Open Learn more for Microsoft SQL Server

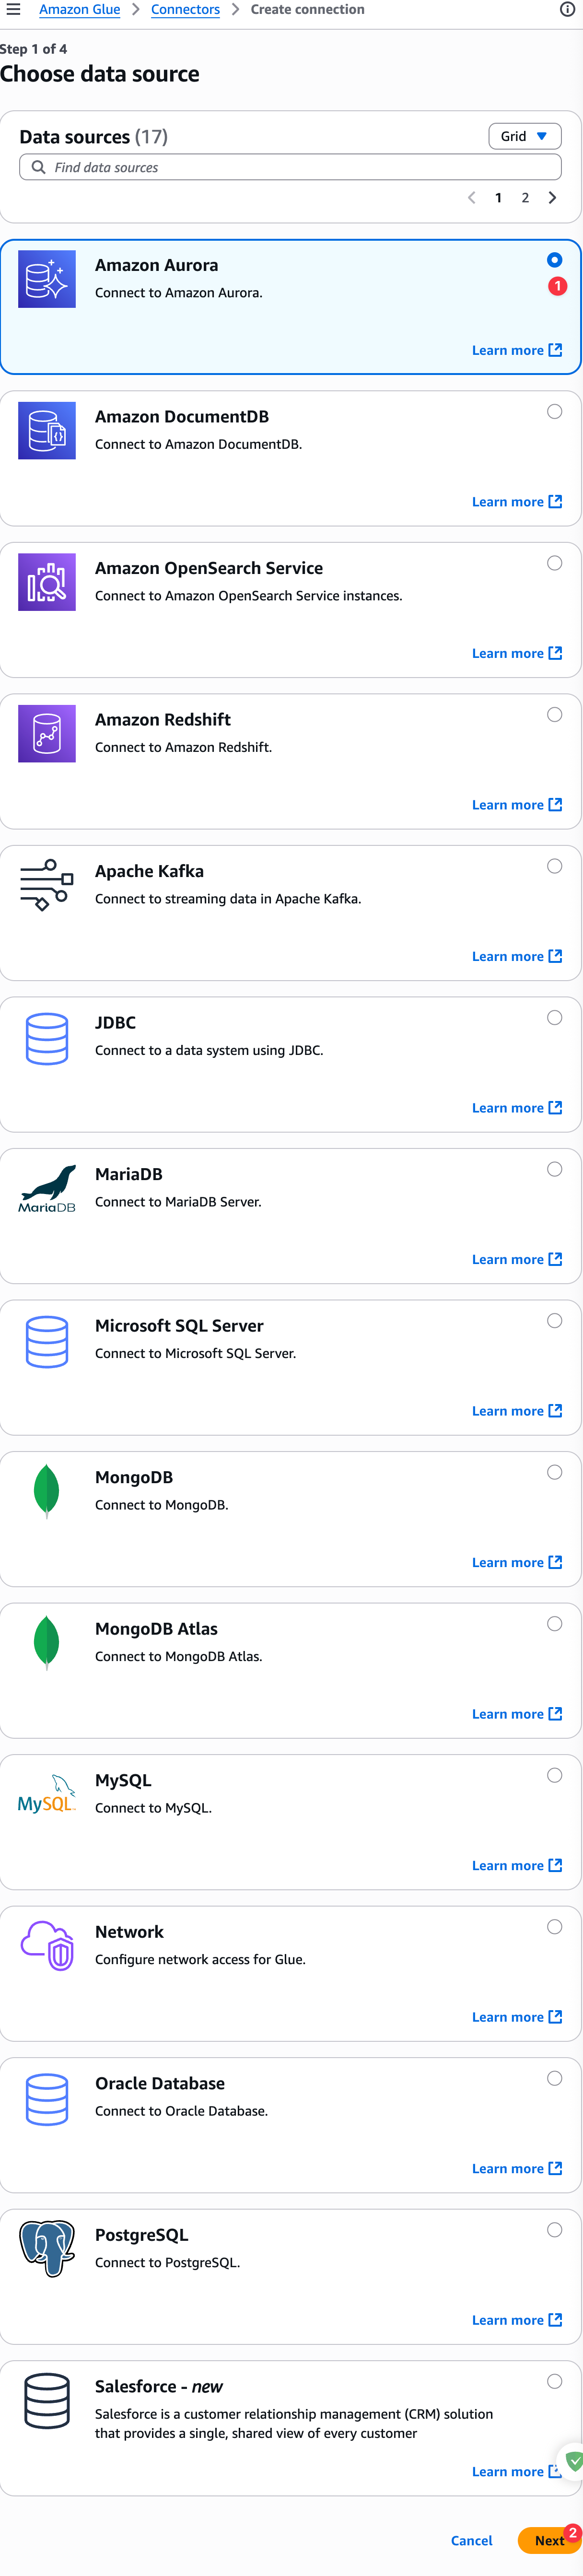coord(517,1411)
